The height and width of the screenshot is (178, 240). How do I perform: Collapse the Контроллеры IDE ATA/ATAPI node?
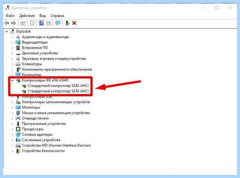point(12,80)
